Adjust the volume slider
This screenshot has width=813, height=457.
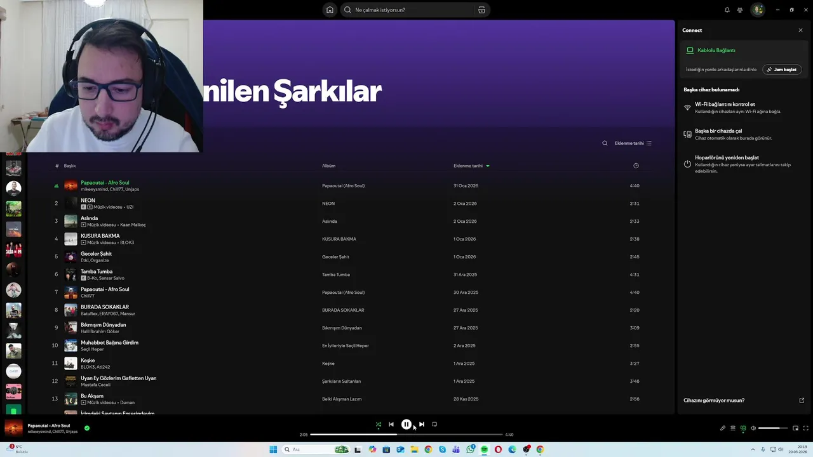pyautogui.click(x=773, y=428)
